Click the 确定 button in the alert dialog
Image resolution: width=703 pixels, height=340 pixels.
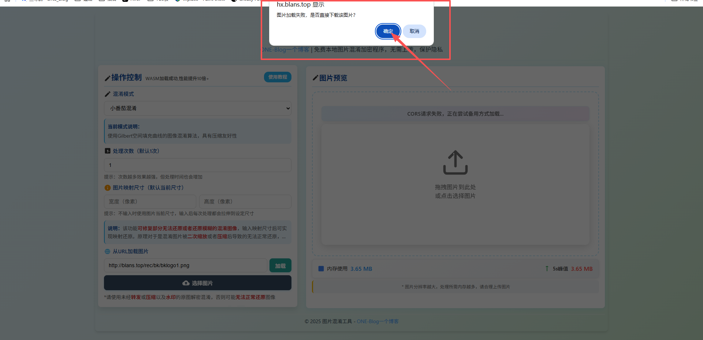click(388, 31)
